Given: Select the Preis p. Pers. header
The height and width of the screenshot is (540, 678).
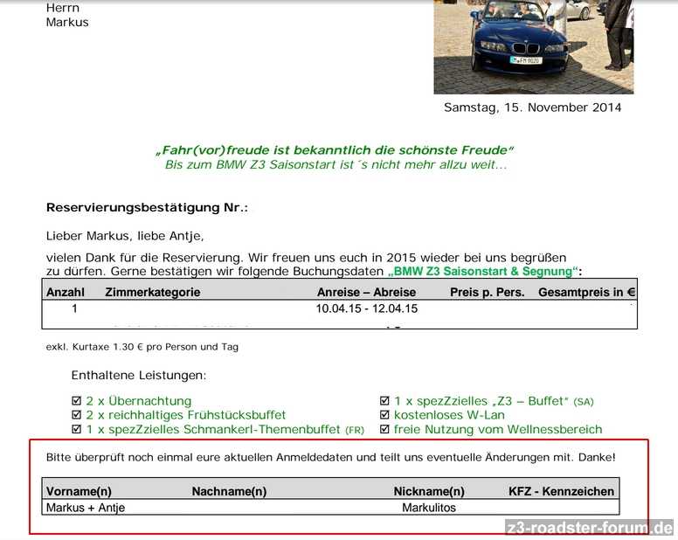Looking at the screenshot, I should click(x=487, y=293).
